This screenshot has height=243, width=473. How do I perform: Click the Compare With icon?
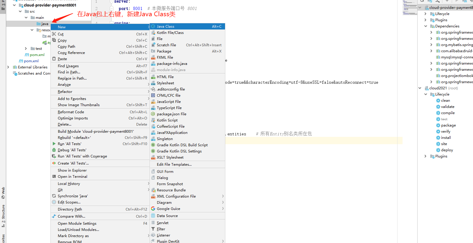click(54, 216)
